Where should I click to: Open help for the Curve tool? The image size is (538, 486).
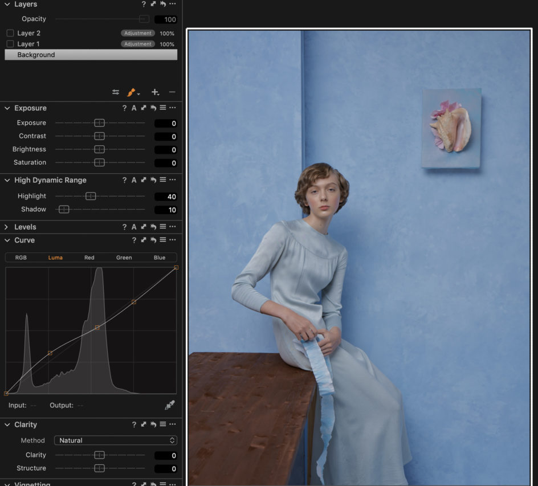point(134,240)
